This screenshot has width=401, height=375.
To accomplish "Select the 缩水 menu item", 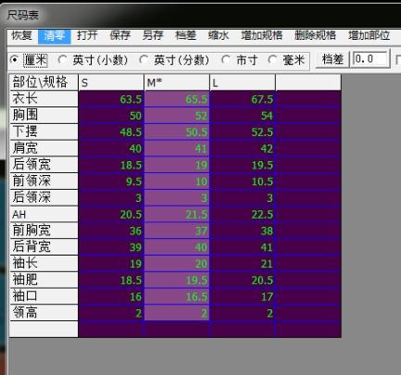I will [x=219, y=35].
